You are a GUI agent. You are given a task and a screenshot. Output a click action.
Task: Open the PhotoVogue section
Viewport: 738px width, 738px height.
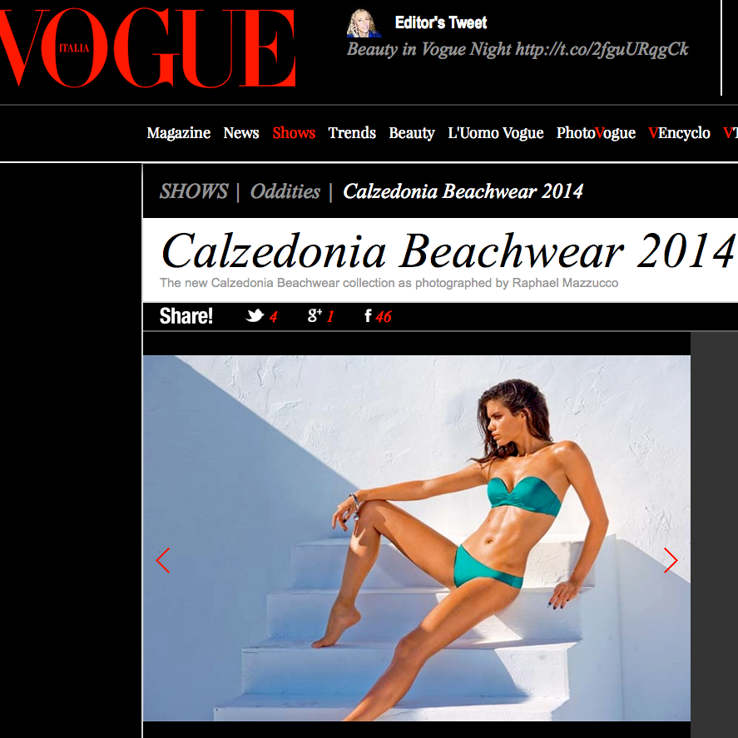pos(596,133)
